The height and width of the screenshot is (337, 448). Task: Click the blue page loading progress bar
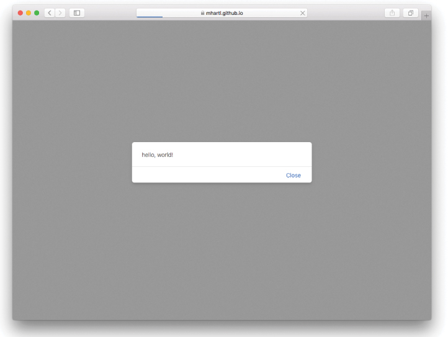coord(150,17)
